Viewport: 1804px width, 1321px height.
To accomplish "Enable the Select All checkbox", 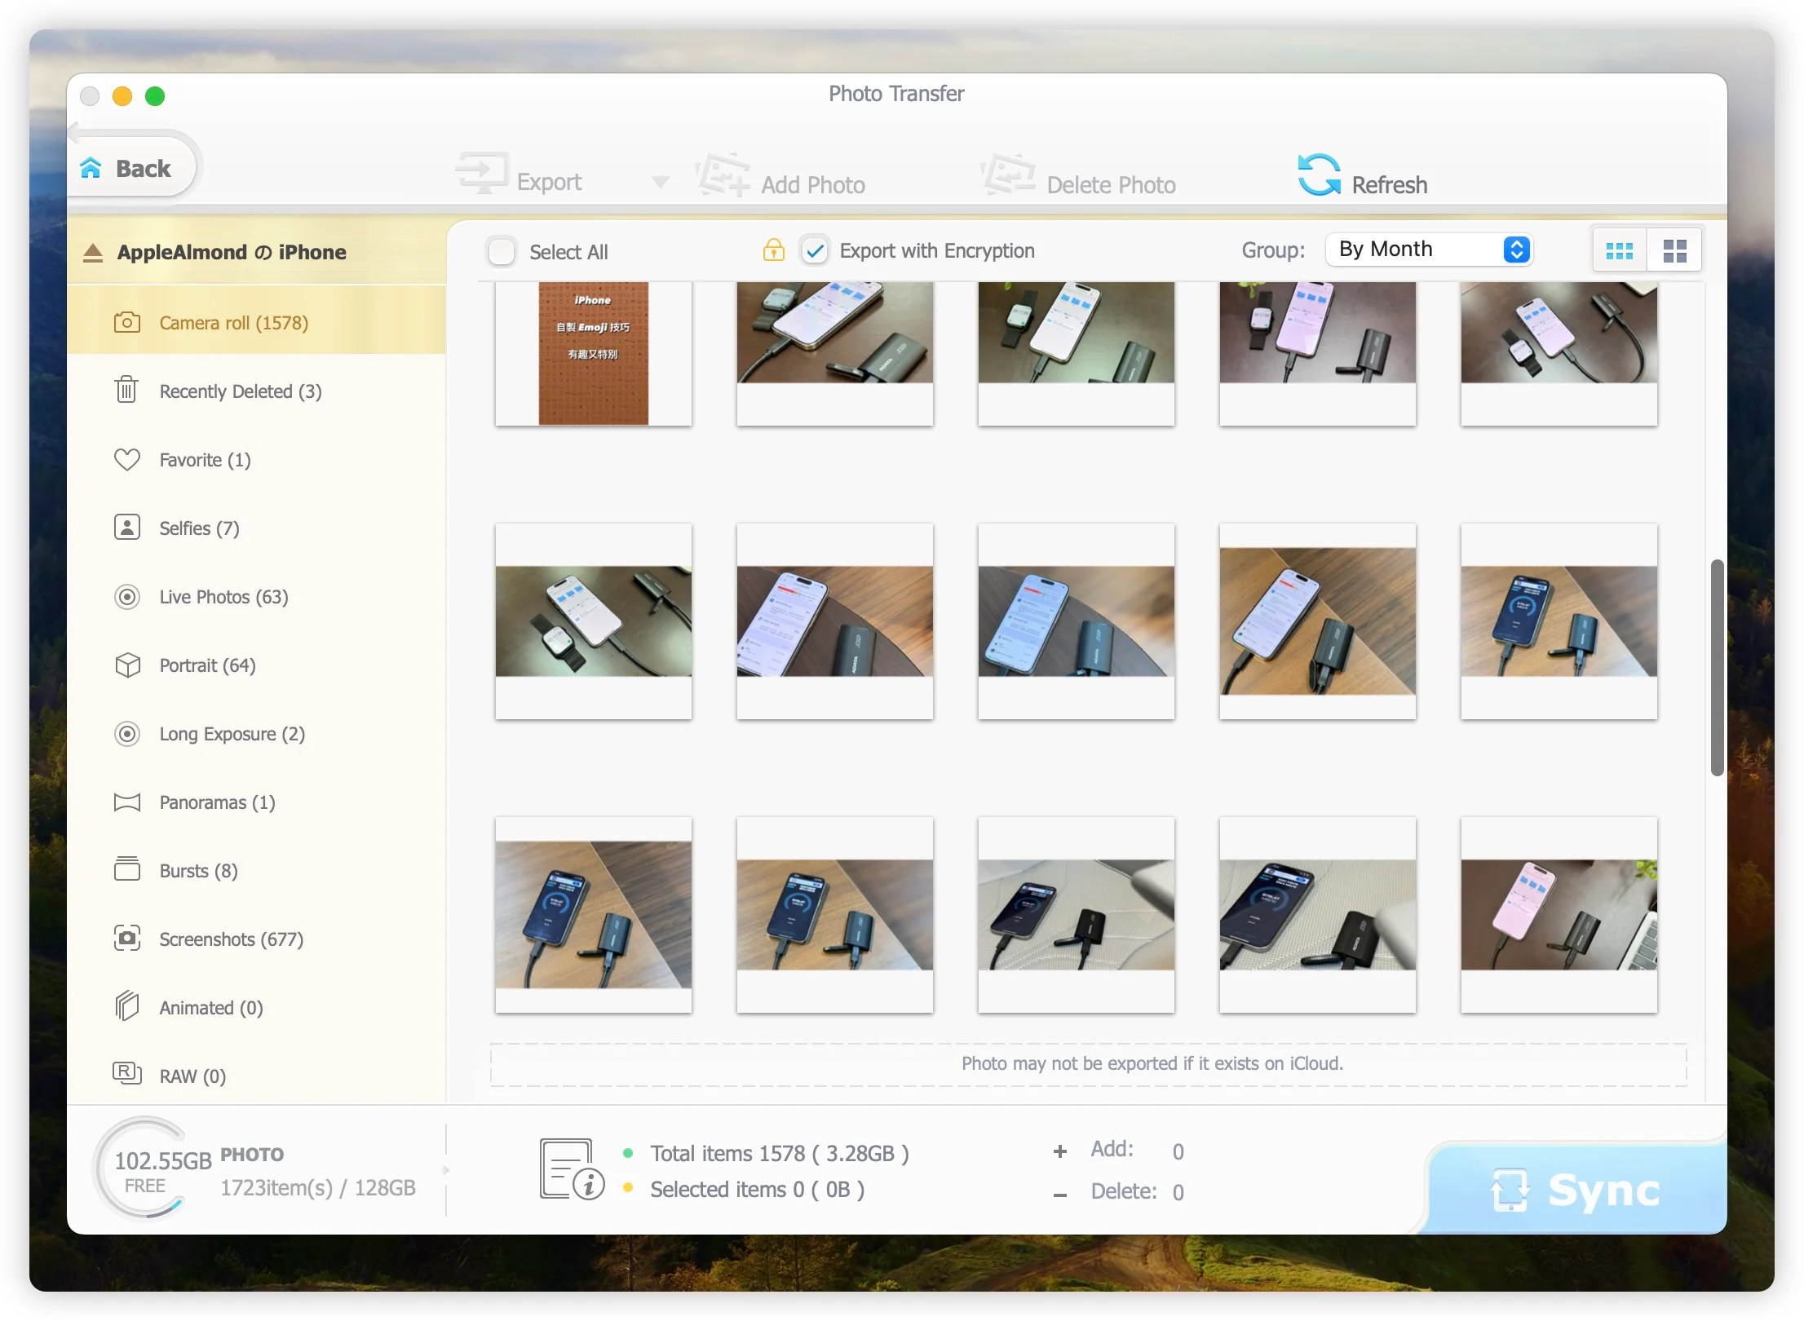I will tap(502, 251).
